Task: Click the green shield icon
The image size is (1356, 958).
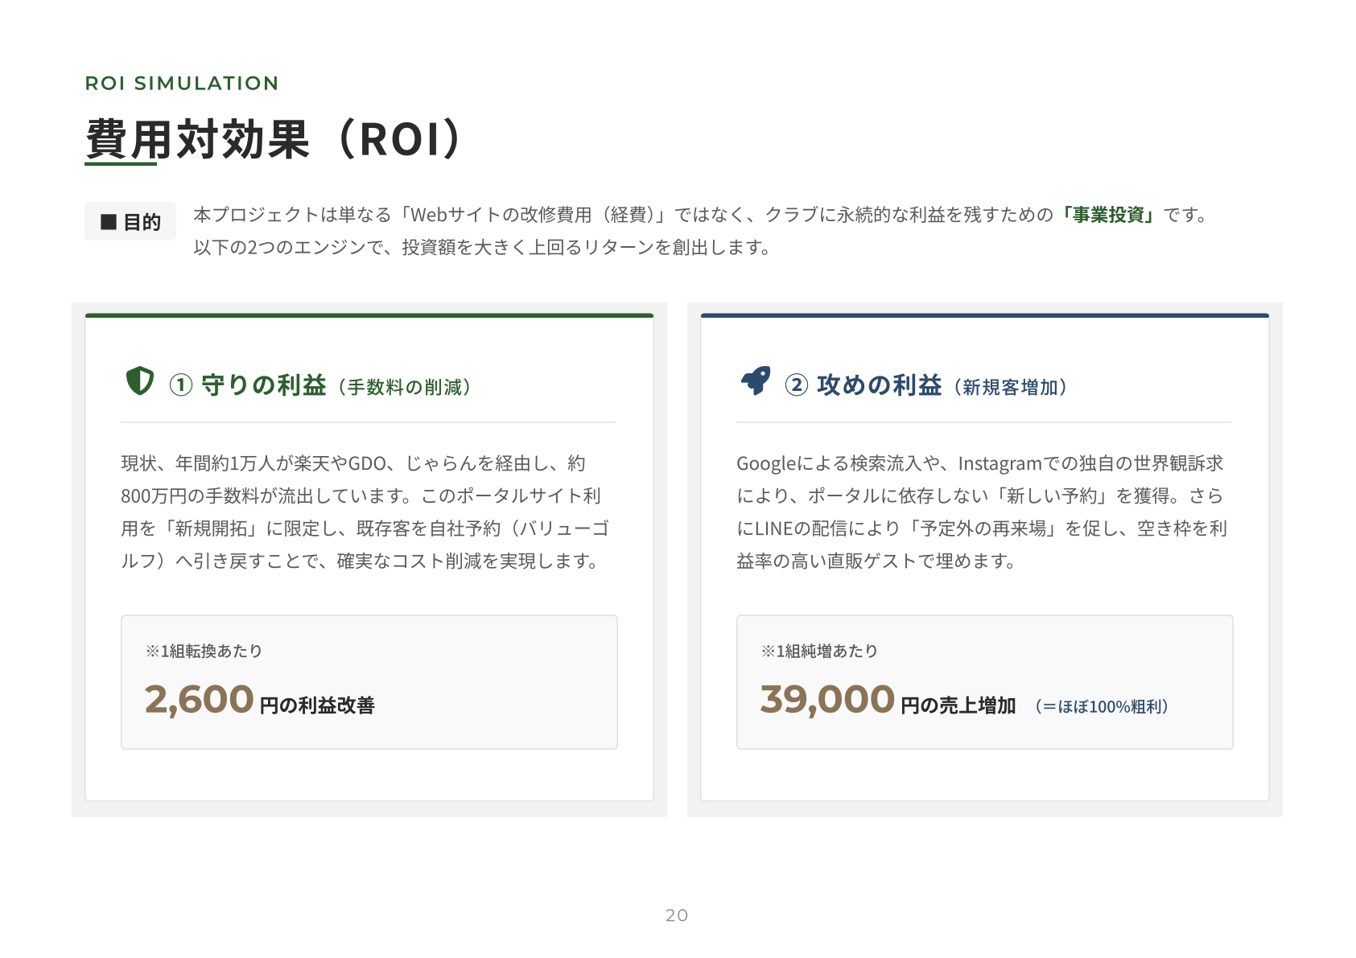Action: [139, 380]
